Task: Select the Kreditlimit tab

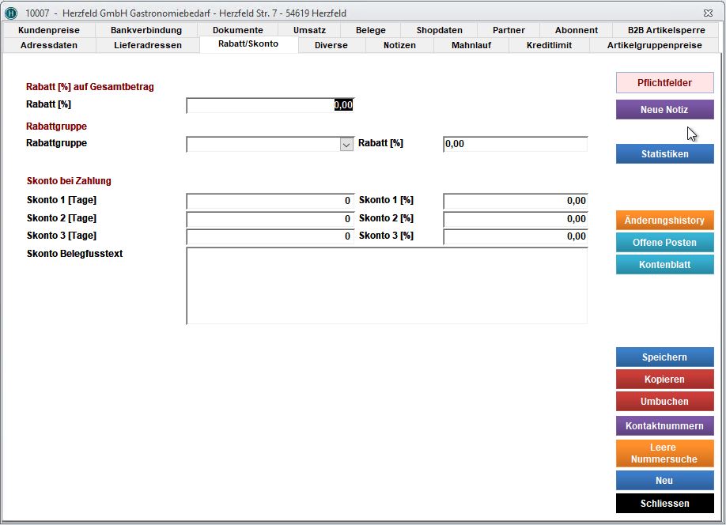Action: coord(549,45)
